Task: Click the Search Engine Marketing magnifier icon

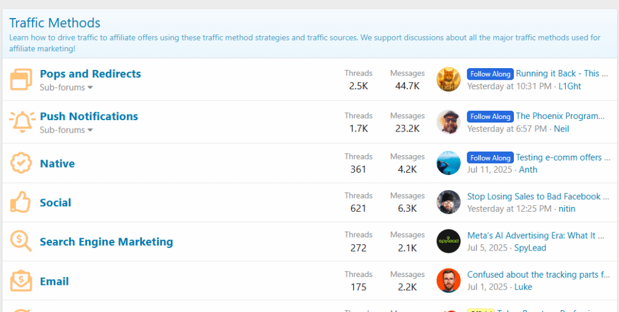Action: click(x=21, y=241)
